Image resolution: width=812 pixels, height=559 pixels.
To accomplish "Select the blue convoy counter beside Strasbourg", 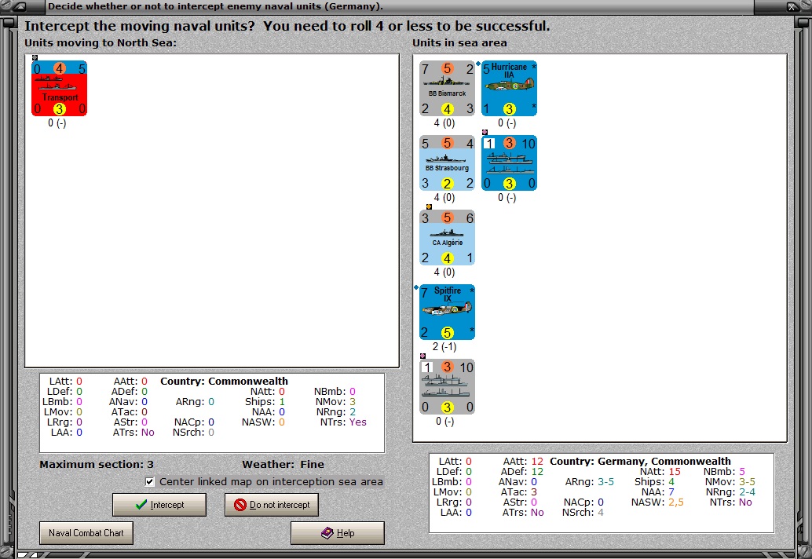I will coord(509,163).
